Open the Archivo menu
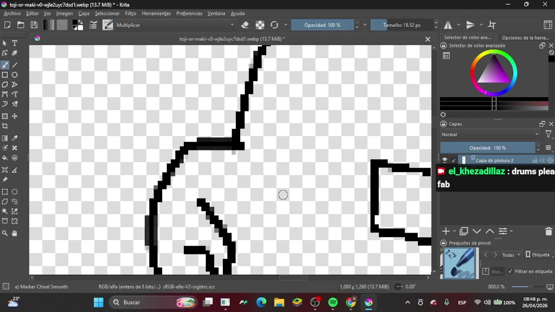The height and width of the screenshot is (312, 555). 12,13
